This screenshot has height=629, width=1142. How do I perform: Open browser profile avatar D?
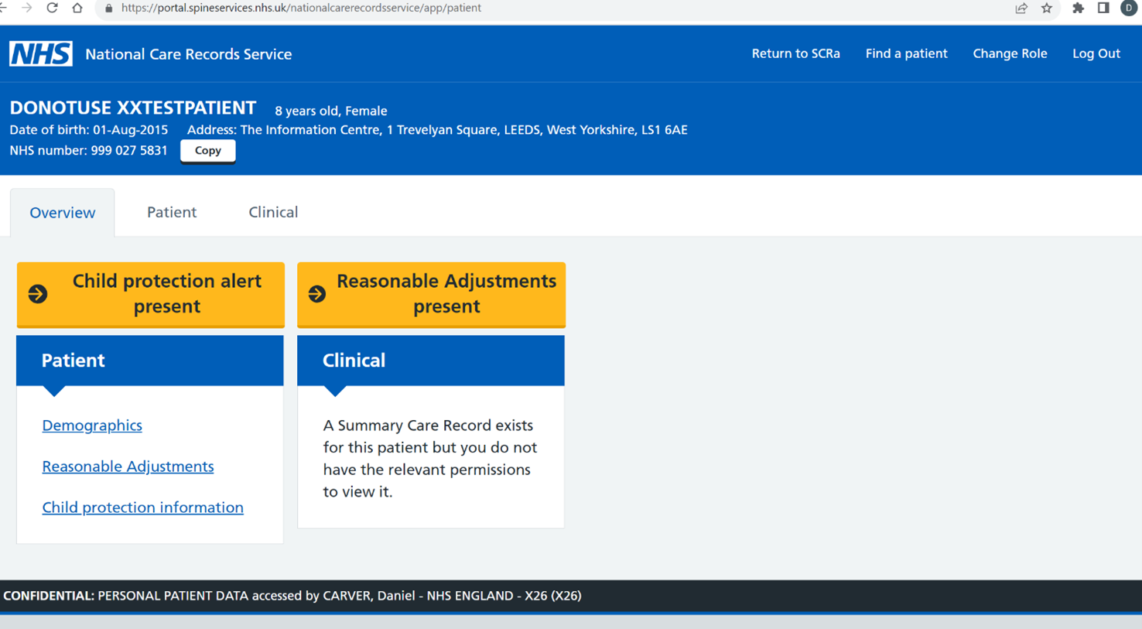[1129, 8]
